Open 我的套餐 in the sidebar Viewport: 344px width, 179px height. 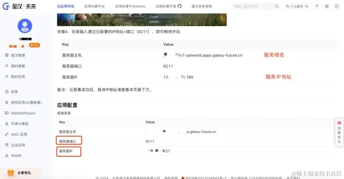point(18,66)
